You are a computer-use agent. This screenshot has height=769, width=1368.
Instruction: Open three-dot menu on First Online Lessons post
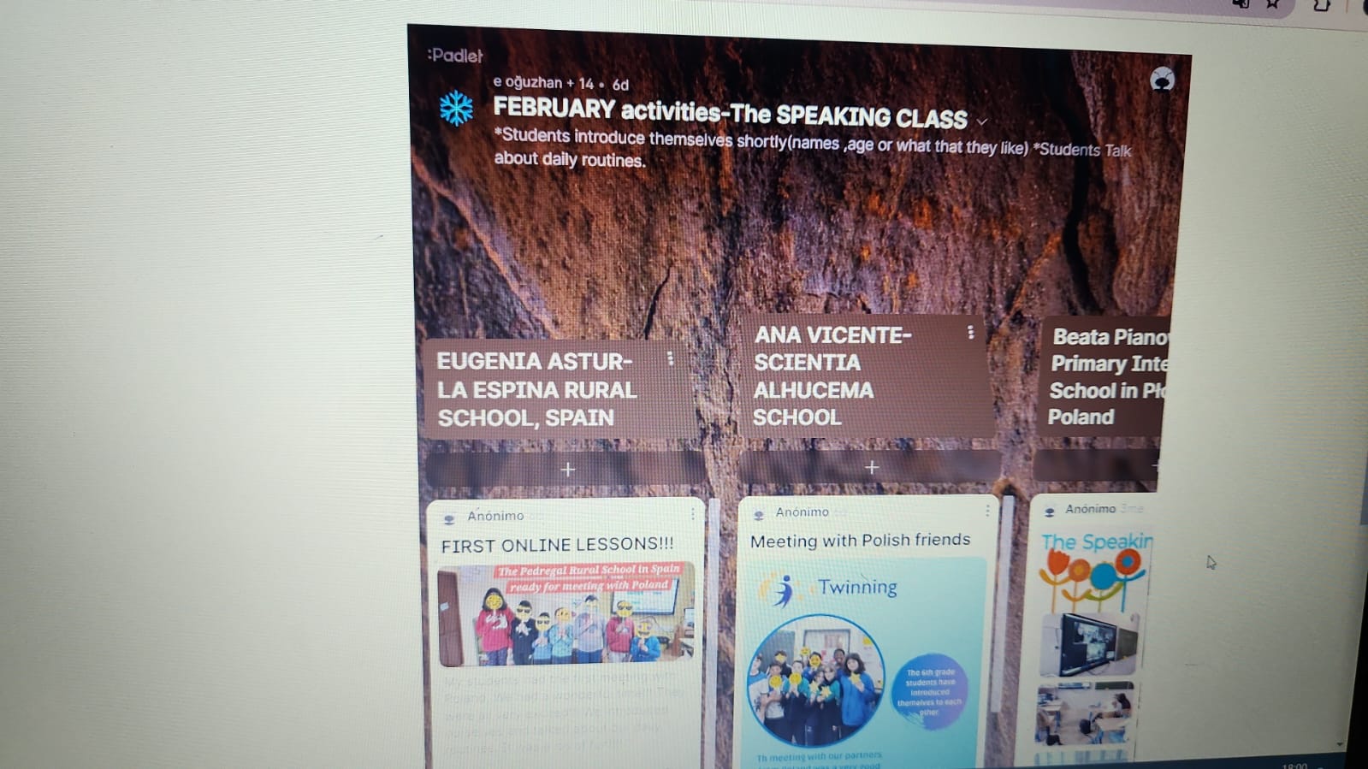pyautogui.click(x=692, y=514)
